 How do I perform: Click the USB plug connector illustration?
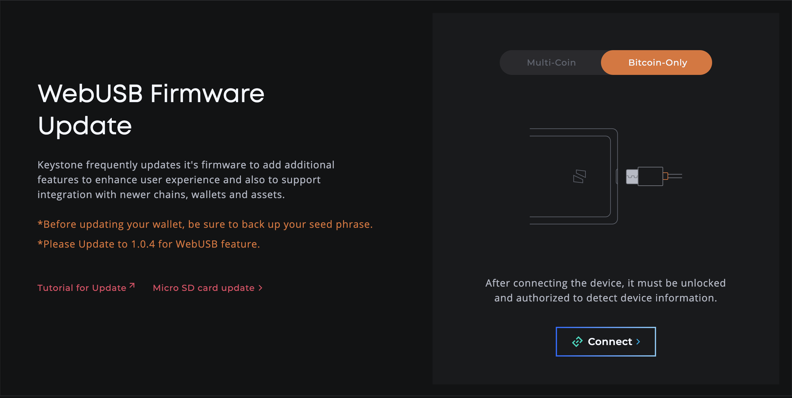pyautogui.click(x=654, y=176)
